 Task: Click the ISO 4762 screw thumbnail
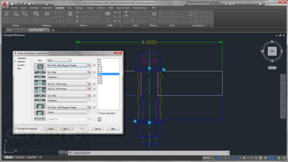pyautogui.click(x=40, y=66)
